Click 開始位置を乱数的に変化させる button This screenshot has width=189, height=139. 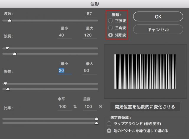145,106
